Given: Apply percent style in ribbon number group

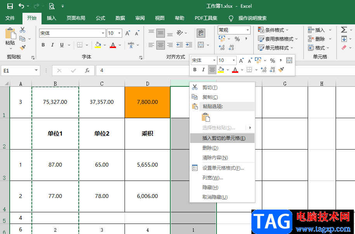Looking at the screenshot, I should (237, 39).
